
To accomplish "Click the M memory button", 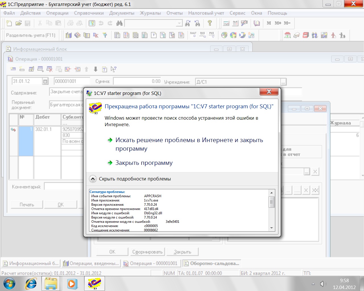I will point(269,23).
